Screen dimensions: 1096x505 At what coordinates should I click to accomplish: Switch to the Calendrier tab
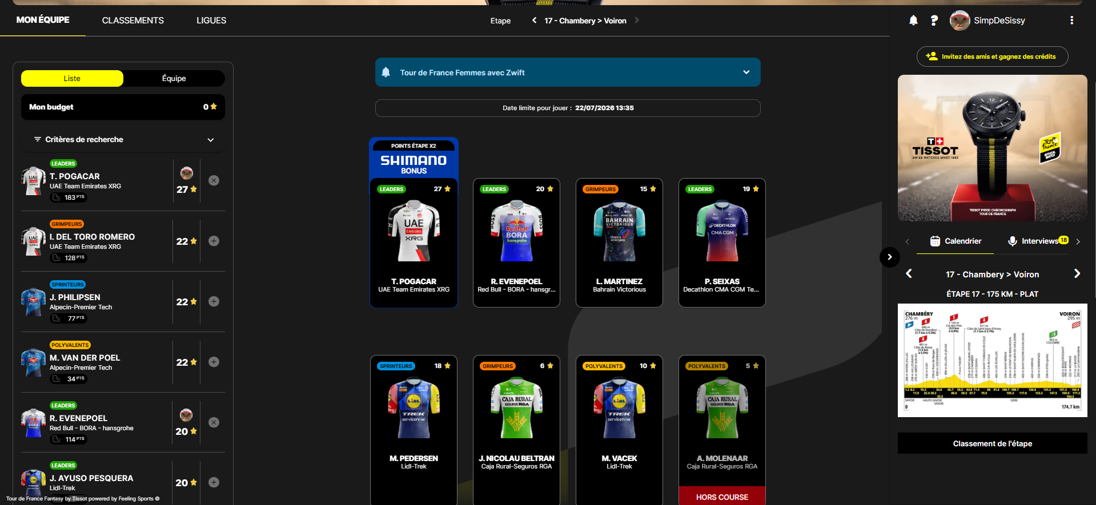click(x=956, y=241)
